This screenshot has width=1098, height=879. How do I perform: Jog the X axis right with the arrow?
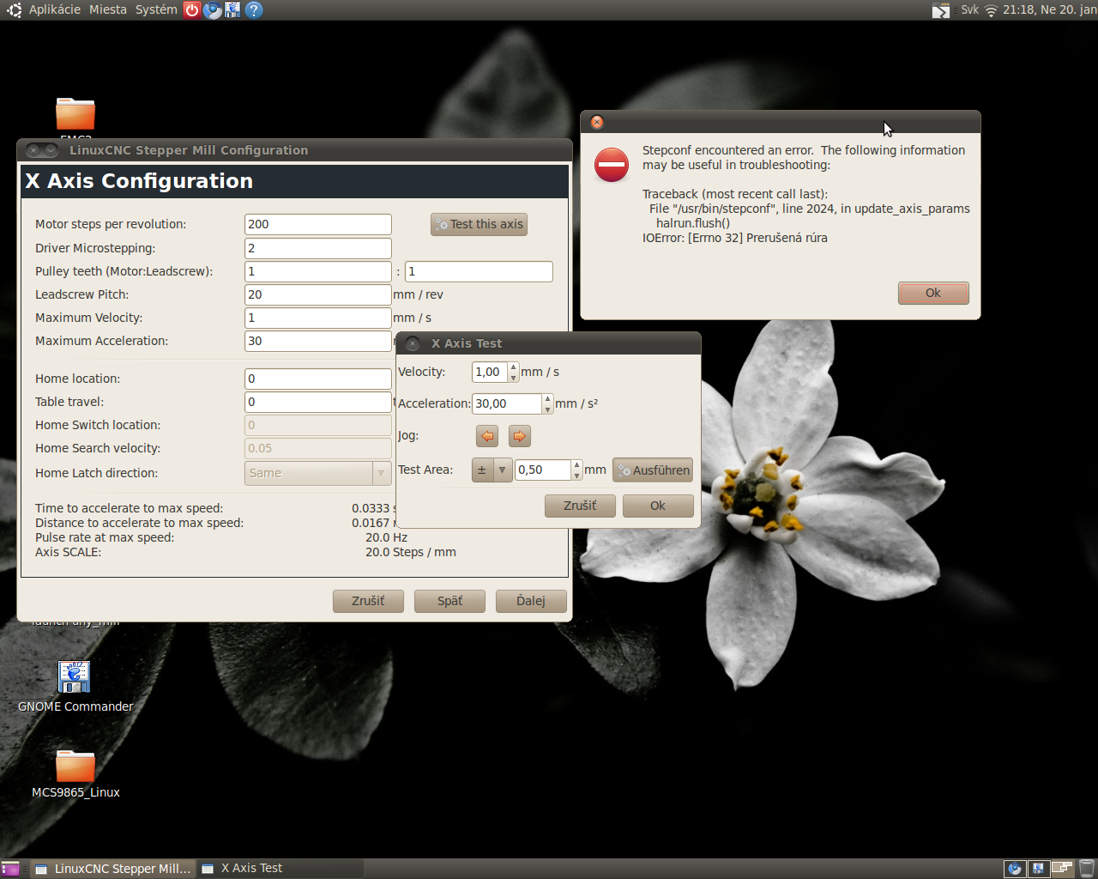(x=519, y=436)
